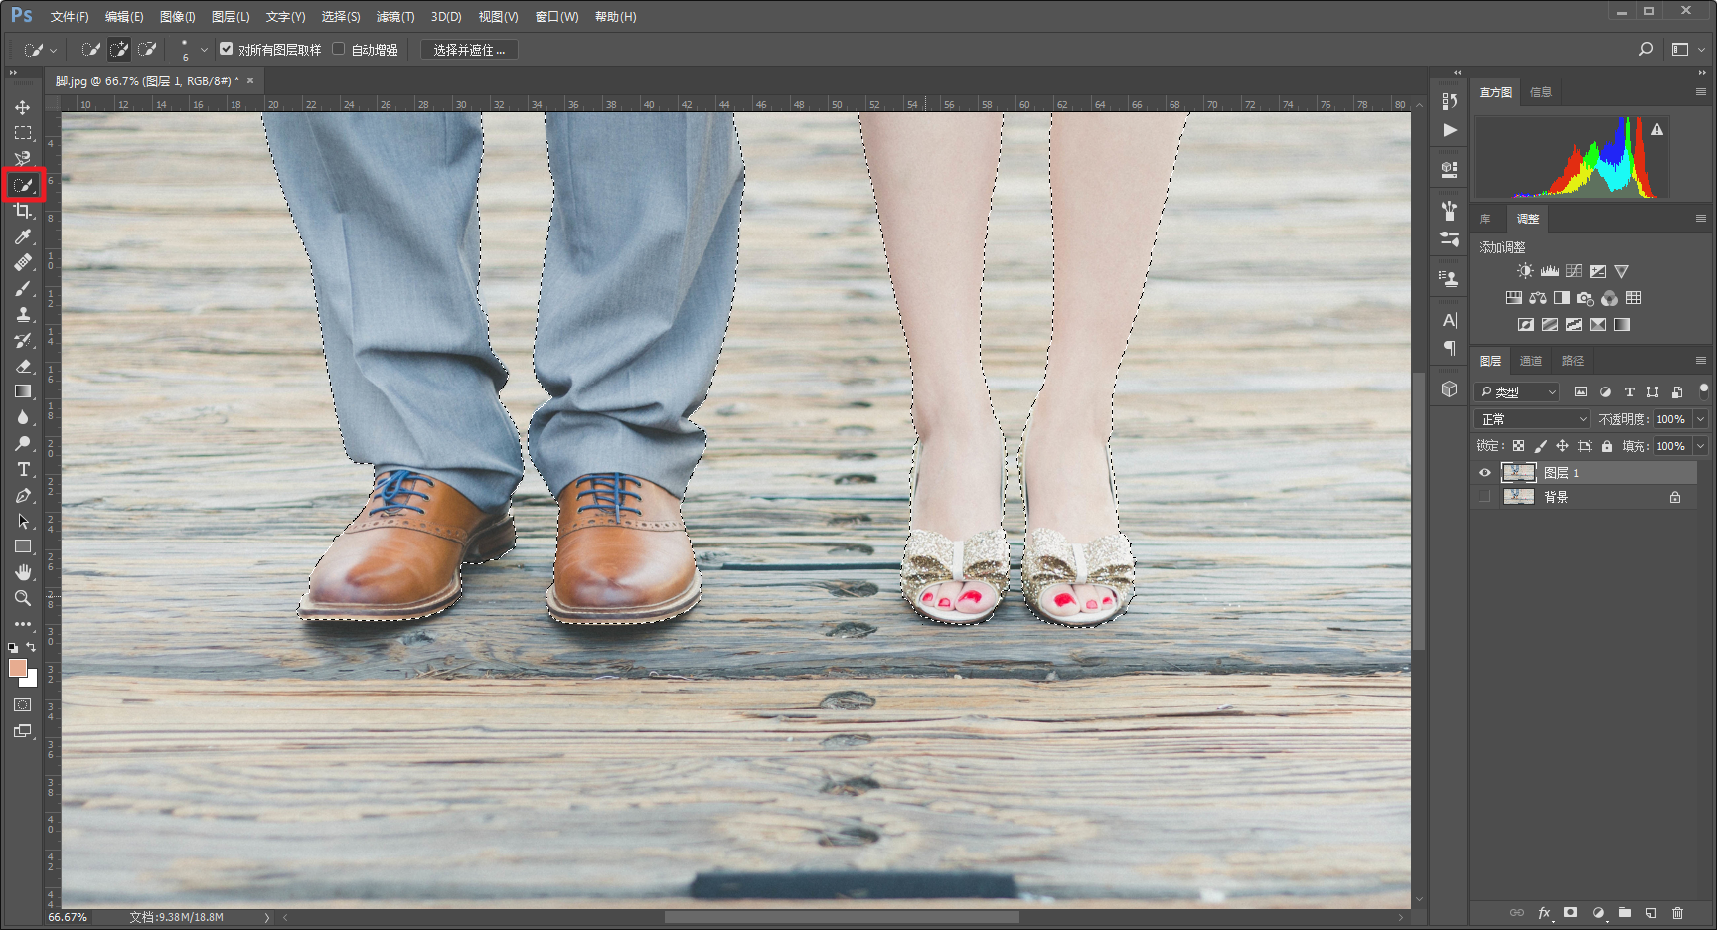Viewport: 1717px width, 930px height.
Task: Select the Eyedropper tool
Action: [x=22, y=236]
